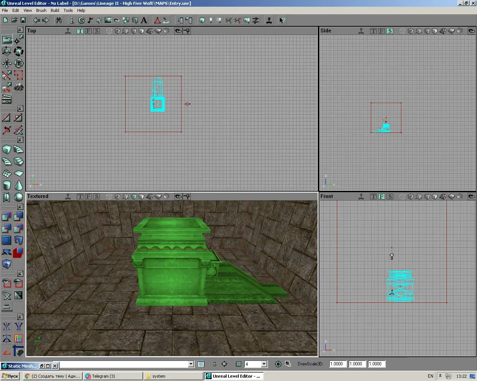Select the Brush Scaling tool

(x=7, y=51)
